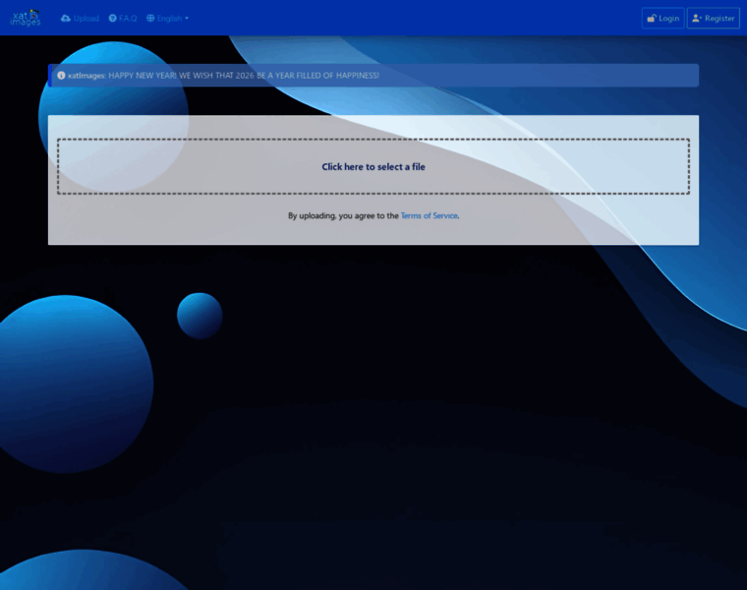Screen dimensions: 747x590
Task: Open the Terms of Service link
Action: [x=430, y=215]
